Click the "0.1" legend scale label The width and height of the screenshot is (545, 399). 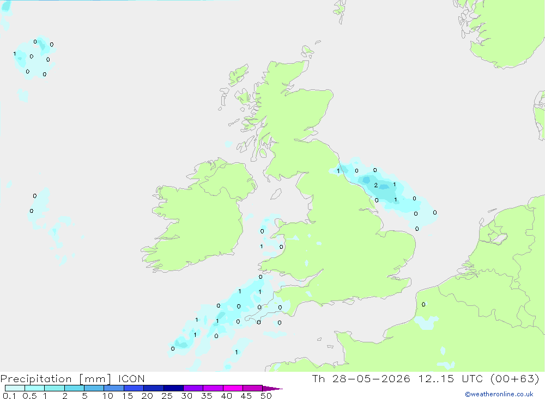9,396
